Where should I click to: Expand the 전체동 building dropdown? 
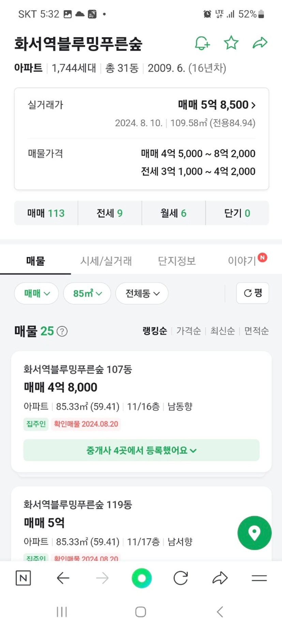142,293
